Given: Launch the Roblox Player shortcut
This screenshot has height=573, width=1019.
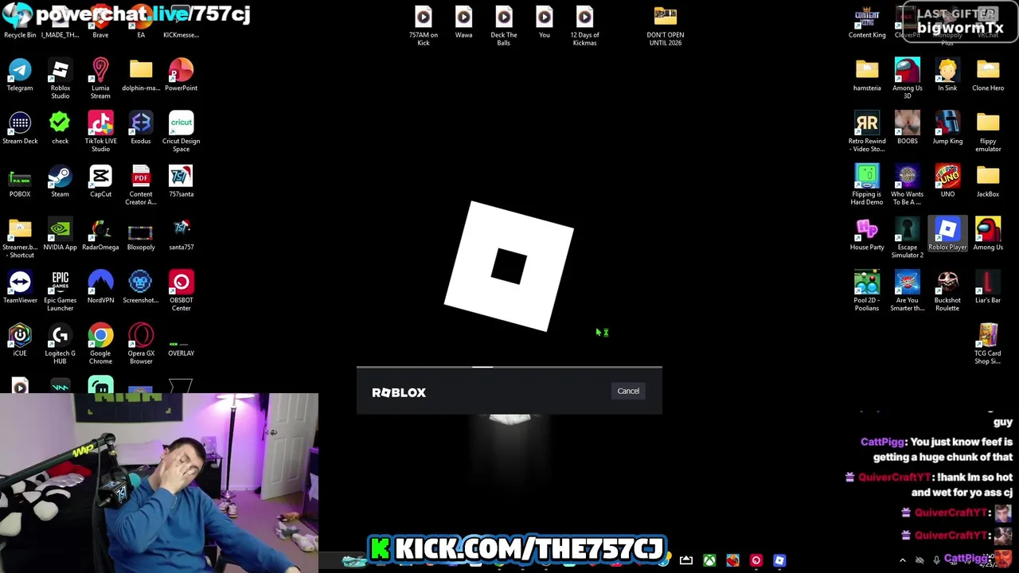Looking at the screenshot, I should coord(947,234).
